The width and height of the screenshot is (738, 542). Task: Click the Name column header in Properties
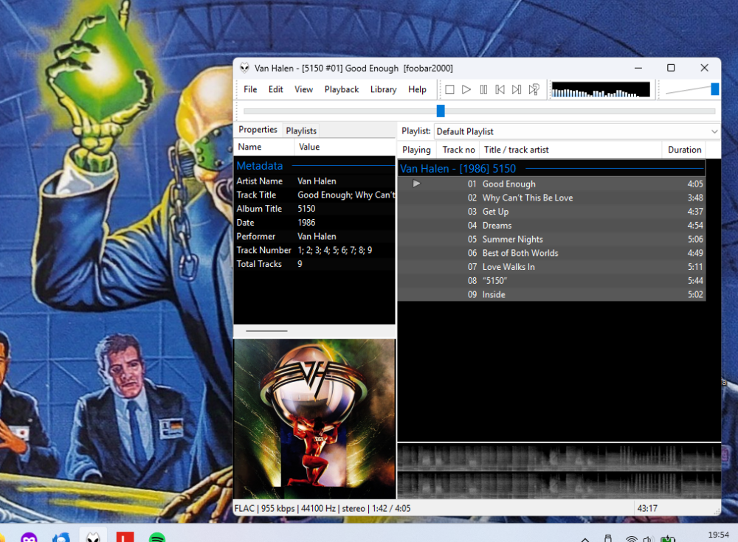click(x=264, y=147)
